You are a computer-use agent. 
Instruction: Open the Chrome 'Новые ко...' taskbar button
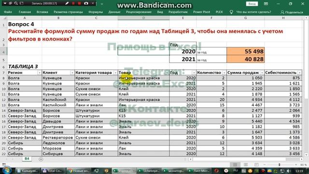[x=79, y=171]
